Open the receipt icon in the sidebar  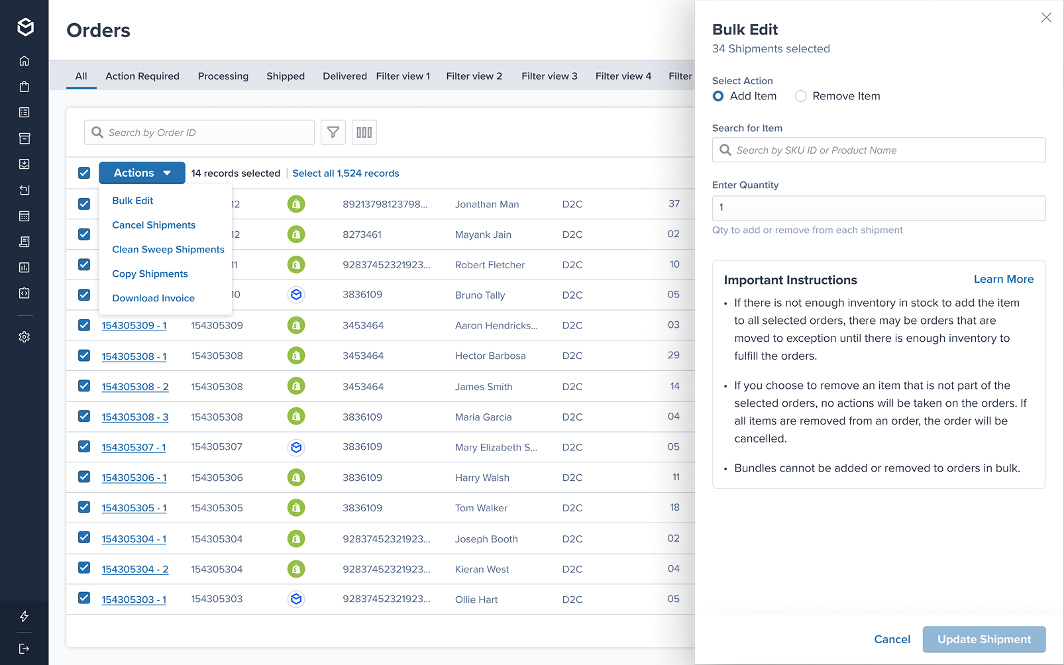[25, 242]
